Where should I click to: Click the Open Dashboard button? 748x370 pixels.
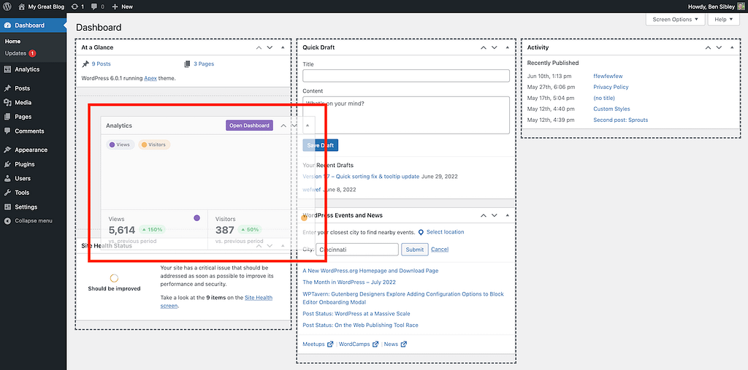click(x=250, y=126)
